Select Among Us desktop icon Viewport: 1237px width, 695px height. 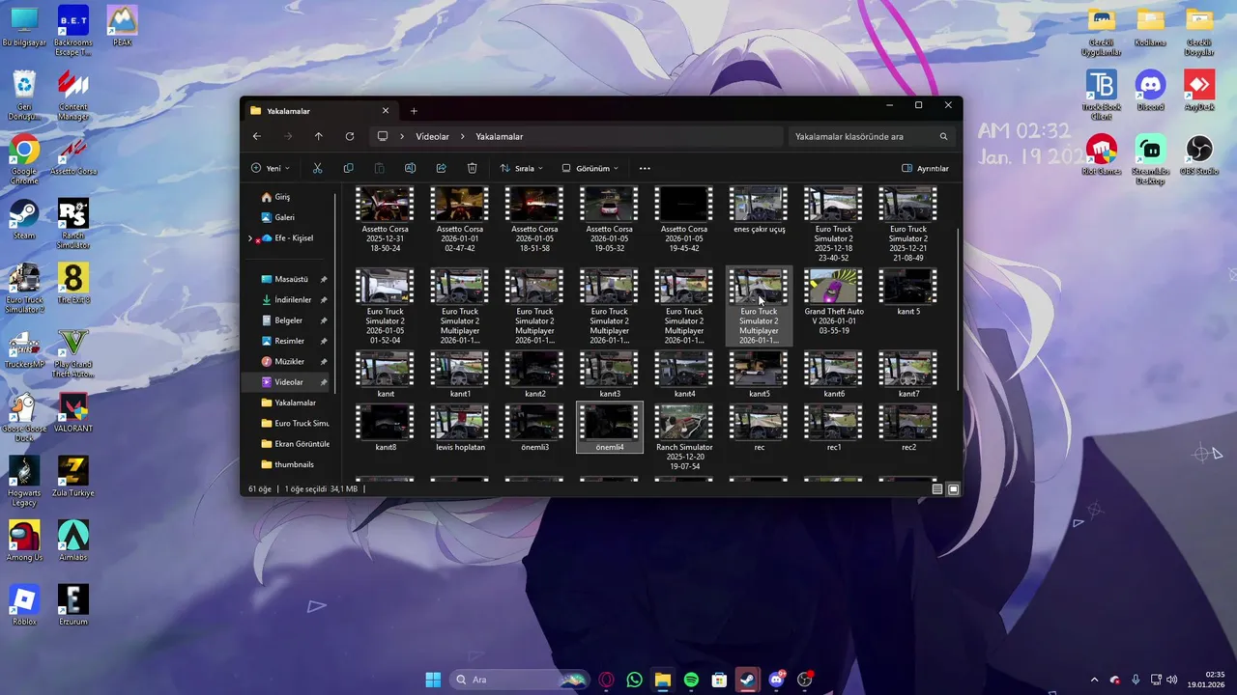[x=24, y=541]
